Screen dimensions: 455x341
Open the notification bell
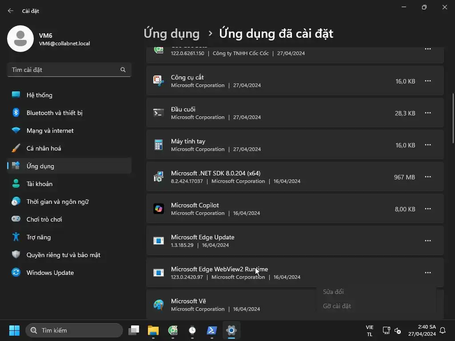tap(443, 330)
